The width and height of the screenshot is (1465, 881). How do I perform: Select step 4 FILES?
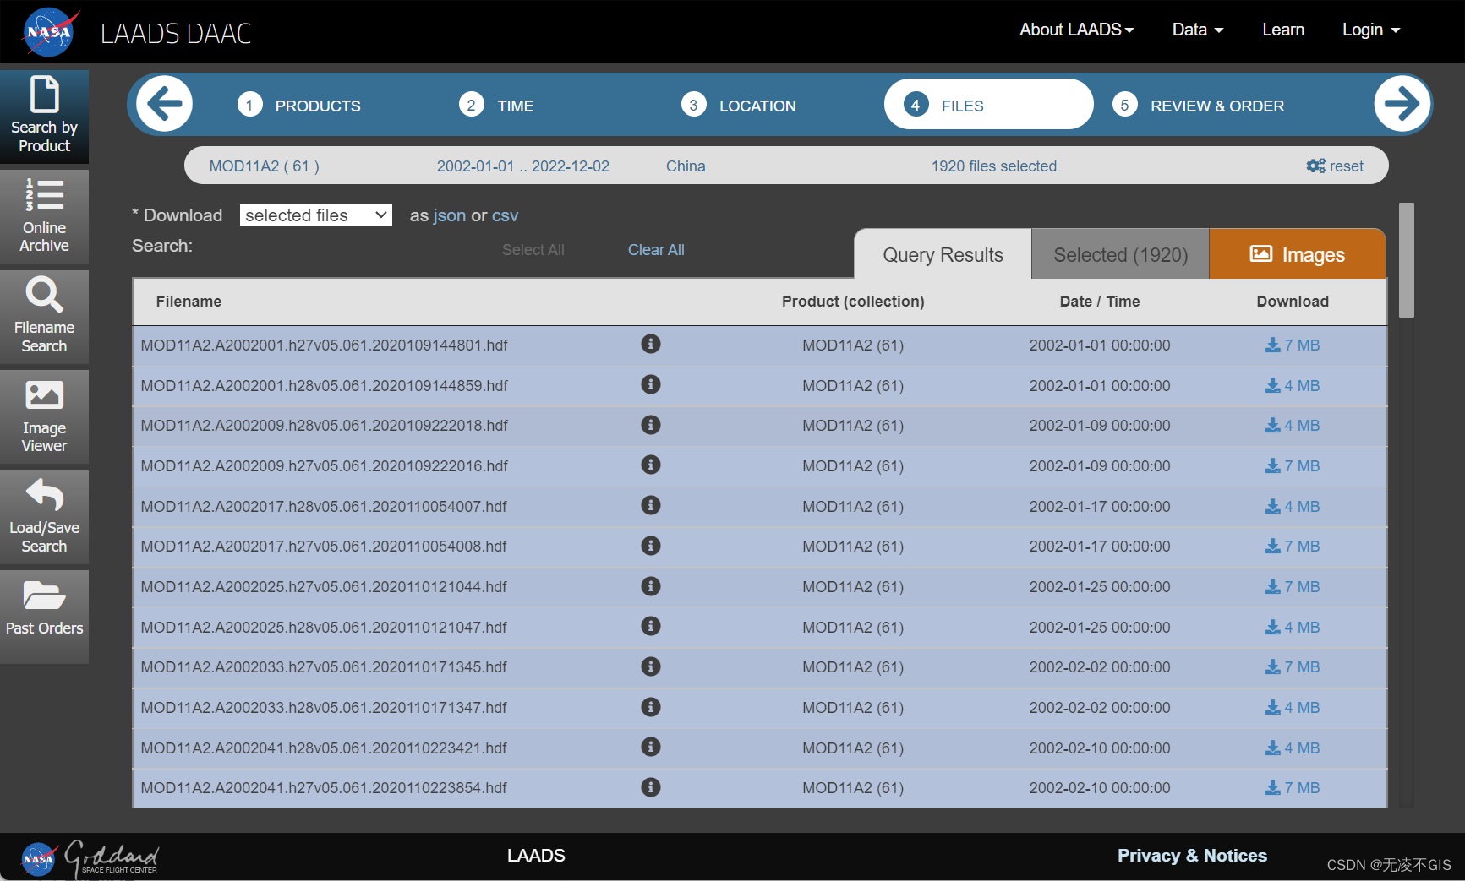(988, 105)
